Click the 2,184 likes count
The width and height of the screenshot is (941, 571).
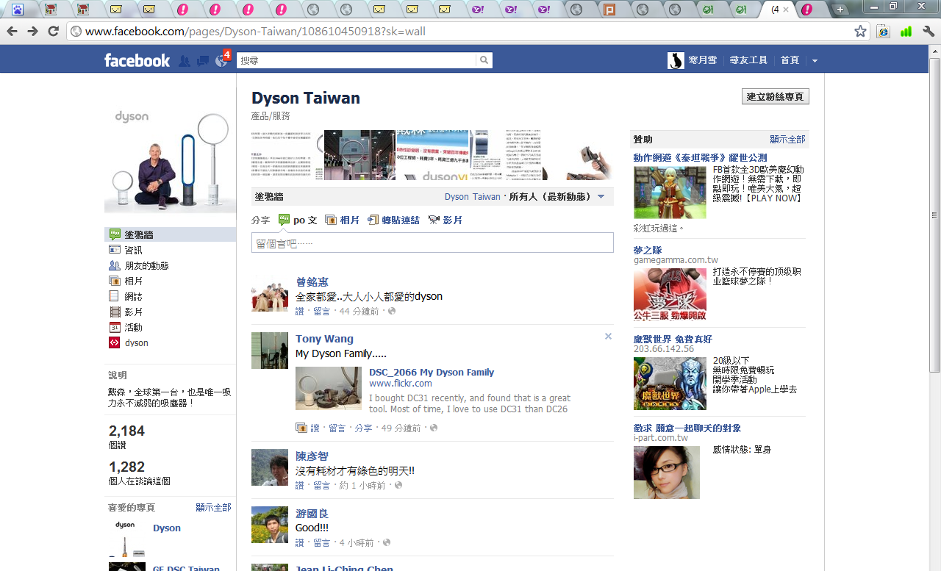[127, 431]
